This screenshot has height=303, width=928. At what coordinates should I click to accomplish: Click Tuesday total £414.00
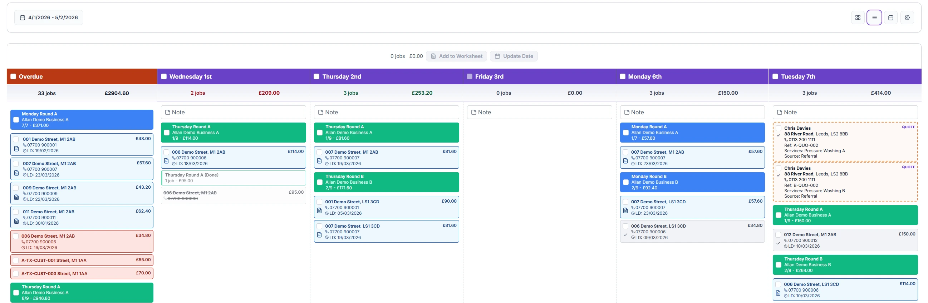[881, 93]
